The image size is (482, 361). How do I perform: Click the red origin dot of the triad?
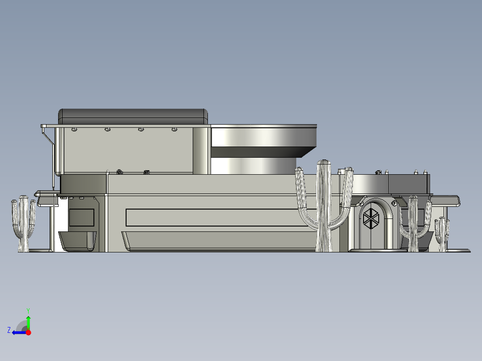point(29,332)
